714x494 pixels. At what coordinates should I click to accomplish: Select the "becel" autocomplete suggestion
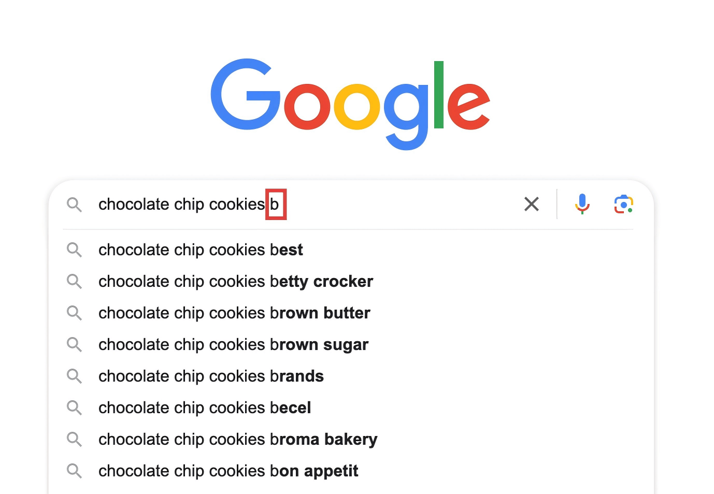205,408
